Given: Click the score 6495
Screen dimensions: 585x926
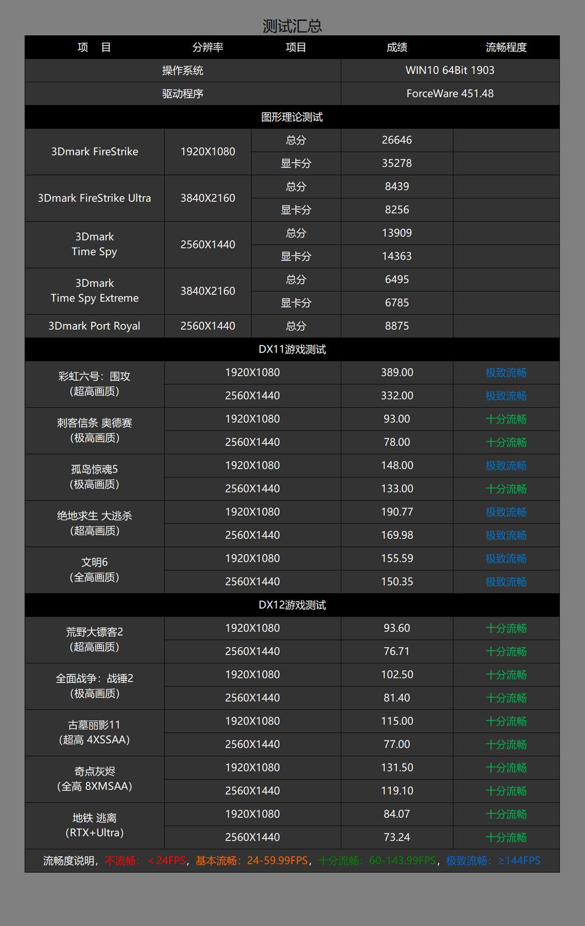Looking at the screenshot, I should point(397,280).
